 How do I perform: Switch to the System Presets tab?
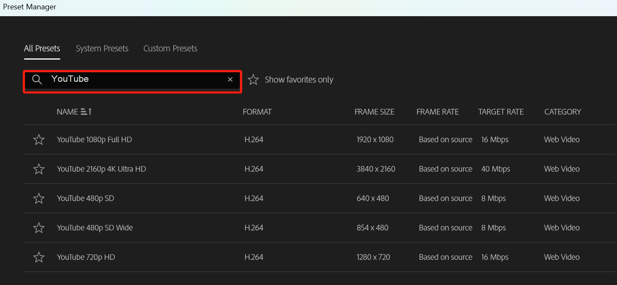pyautogui.click(x=102, y=49)
